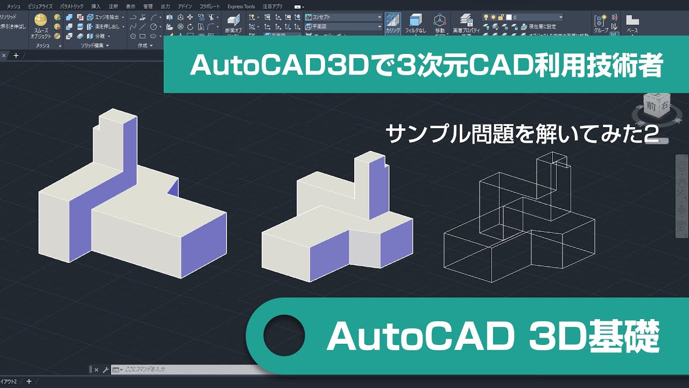This screenshot has width=689, height=388.
Task: Open the 平面図 view dropdown
Action: coord(343,26)
